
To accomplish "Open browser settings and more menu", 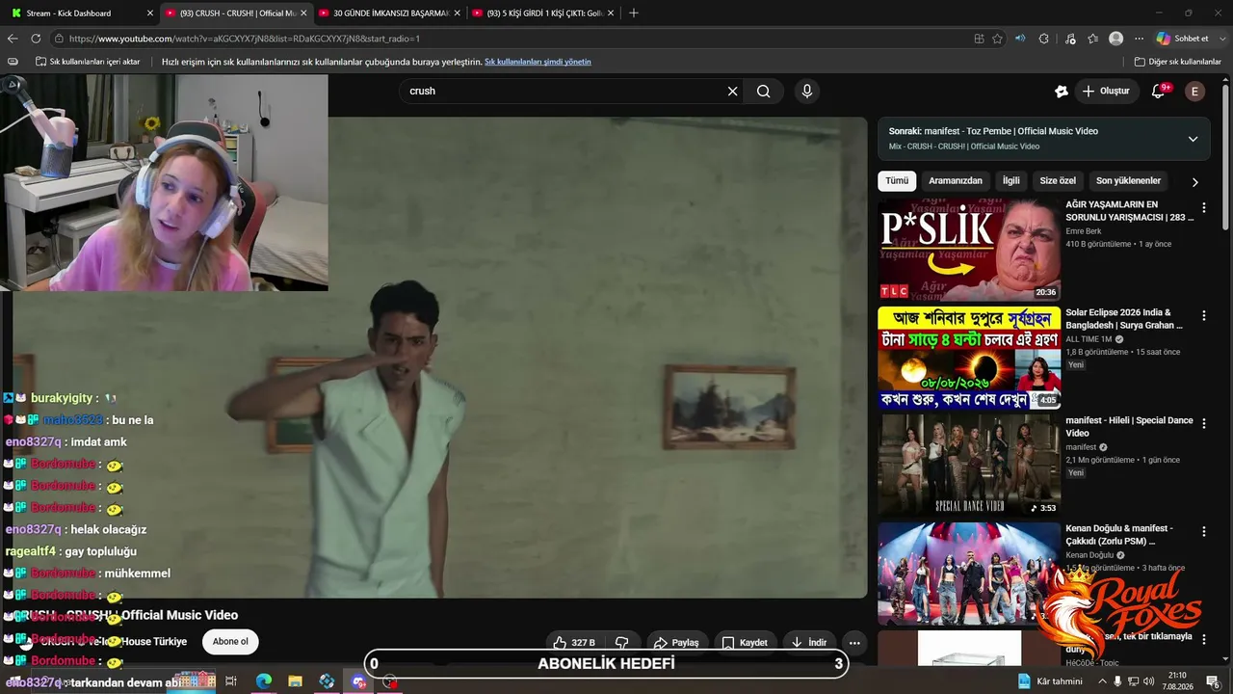I will [1139, 39].
